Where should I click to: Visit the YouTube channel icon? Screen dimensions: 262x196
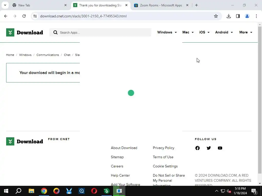pyautogui.click(x=220, y=148)
